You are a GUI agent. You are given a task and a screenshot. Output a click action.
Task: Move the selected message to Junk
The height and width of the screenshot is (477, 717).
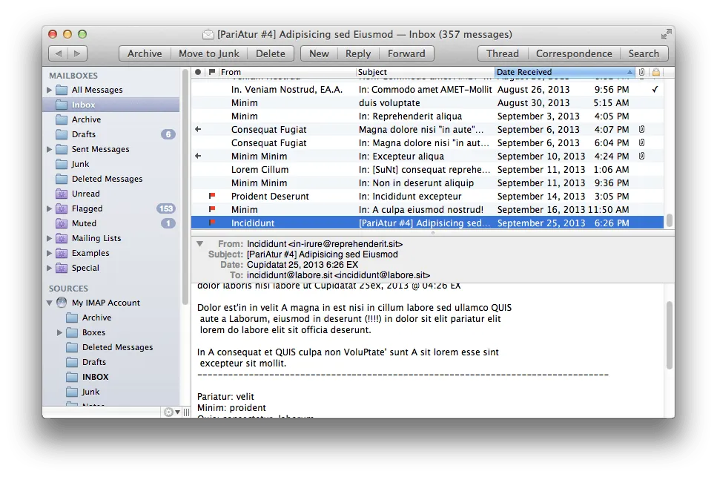(x=208, y=53)
